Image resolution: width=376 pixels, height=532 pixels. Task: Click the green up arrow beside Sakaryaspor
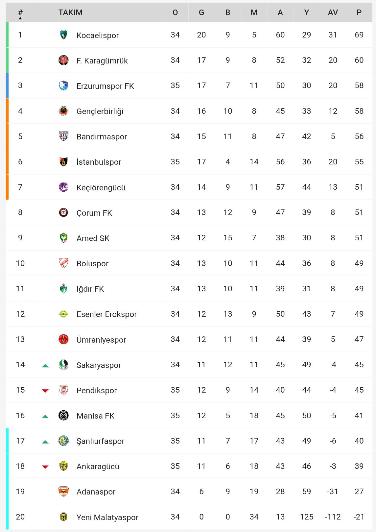click(x=45, y=365)
